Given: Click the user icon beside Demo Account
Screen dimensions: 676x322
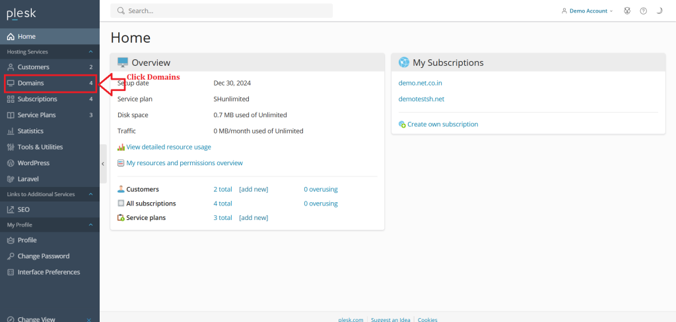Looking at the screenshot, I should (564, 11).
